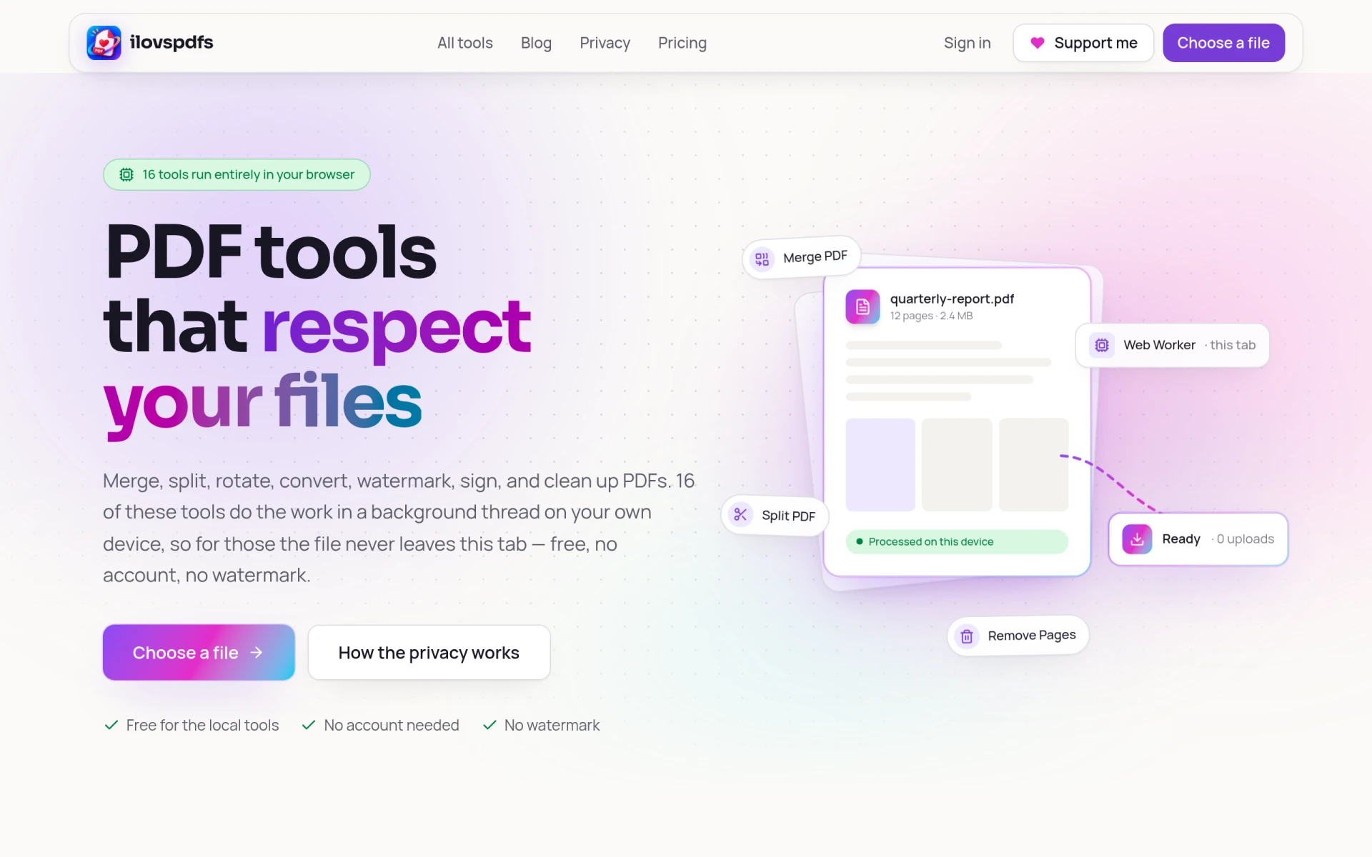This screenshot has height=857, width=1372.
Task: Click the chip icon in the 16 tools badge
Action: tap(126, 174)
